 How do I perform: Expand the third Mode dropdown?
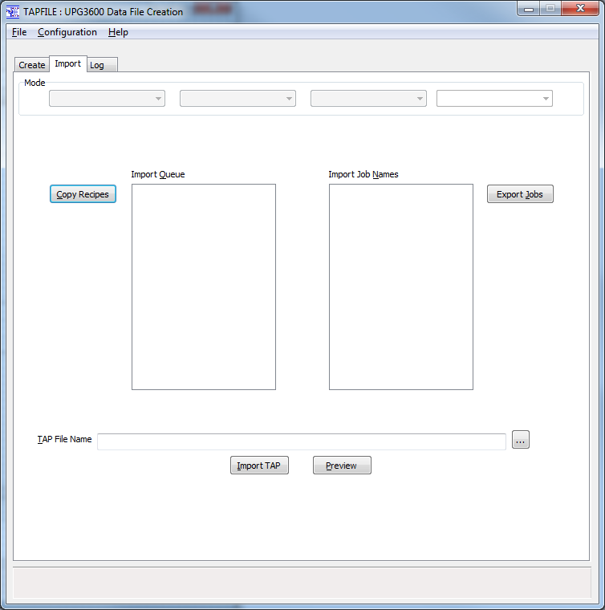(x=368, y=99)
